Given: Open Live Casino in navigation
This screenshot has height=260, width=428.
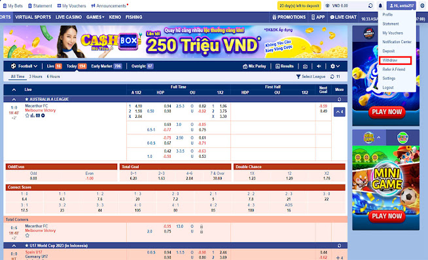Looking at the screenshot, I should tap(69, 17).
